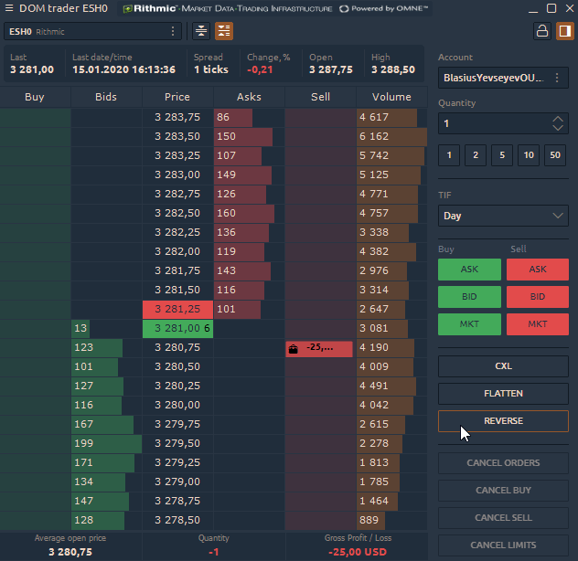Image resolution: width=578 pixels, height=561 pixels.
Task: Click the Buy column header
Action: tap(35, 97)
